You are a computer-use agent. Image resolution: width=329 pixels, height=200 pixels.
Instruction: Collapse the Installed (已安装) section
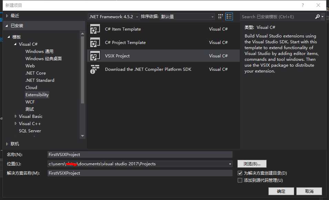click(7, 26)
